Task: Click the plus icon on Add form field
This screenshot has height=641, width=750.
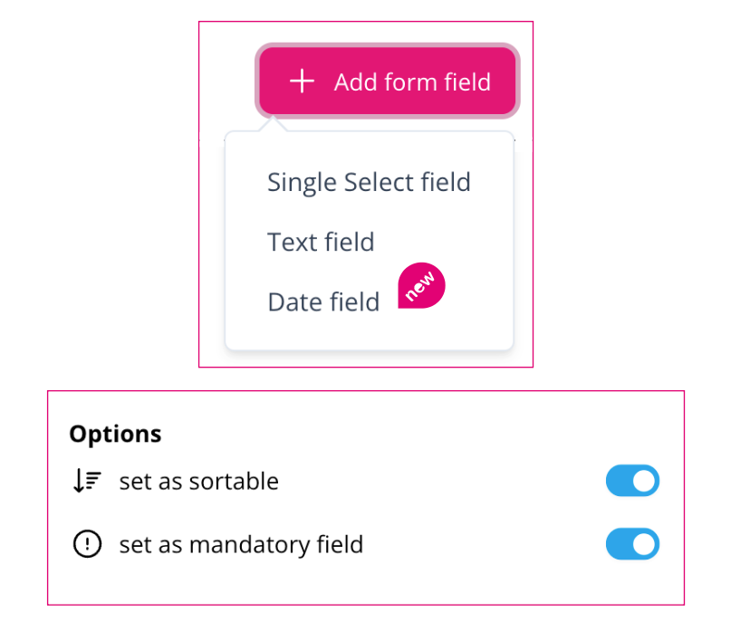Action: click(302, 81)
